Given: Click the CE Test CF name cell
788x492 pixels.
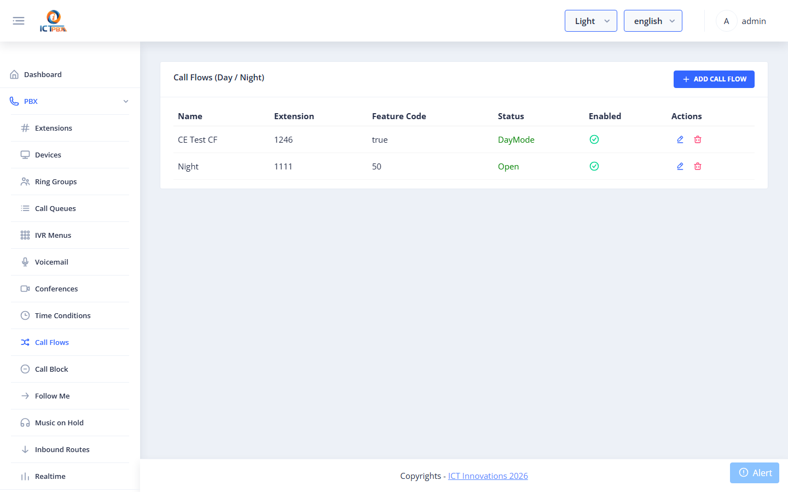Looking at the screenshot, I should pos(198,139).
